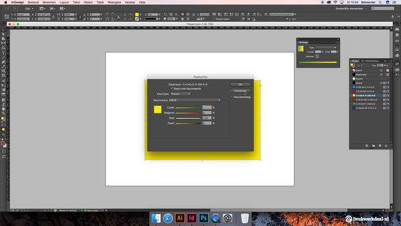Click the OK button in Staalopties dialog

point(240,84)
